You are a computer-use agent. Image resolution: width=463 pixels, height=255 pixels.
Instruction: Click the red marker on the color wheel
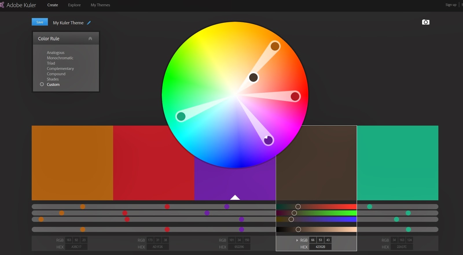tap(295, 96)
